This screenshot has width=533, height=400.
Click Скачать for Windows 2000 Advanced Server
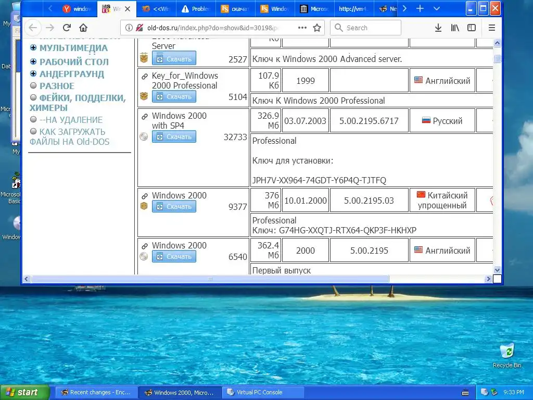click(174, 59)
